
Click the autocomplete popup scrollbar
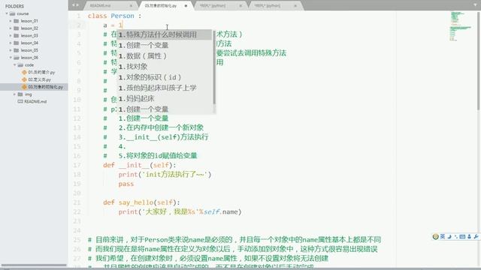[x=214, y=67]
